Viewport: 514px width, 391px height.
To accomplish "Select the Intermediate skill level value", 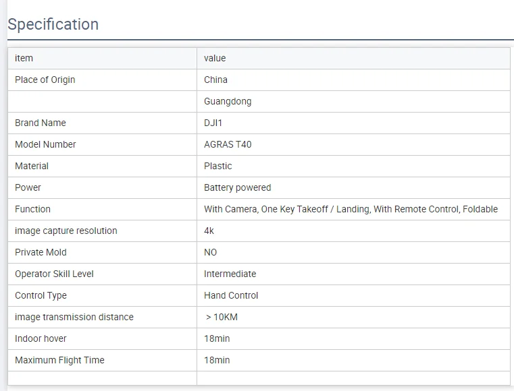I will [230, 274].
